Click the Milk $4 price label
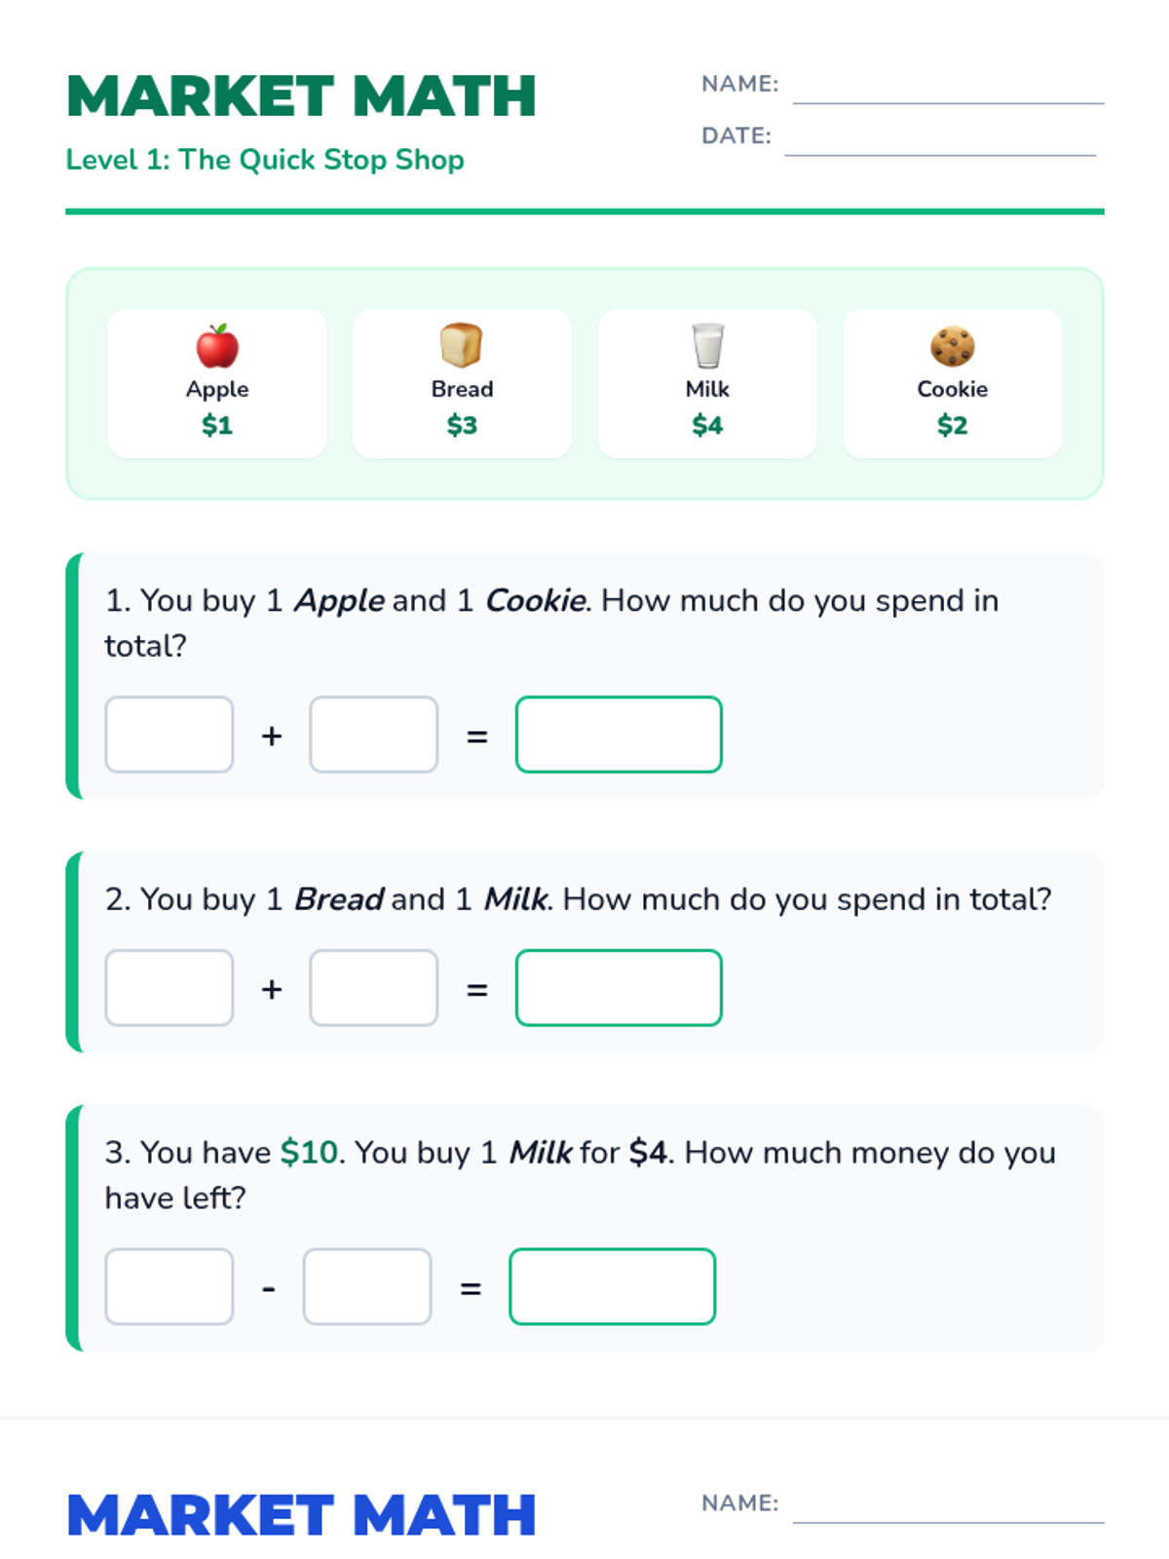1169x1559 pixels. [707, 426]
